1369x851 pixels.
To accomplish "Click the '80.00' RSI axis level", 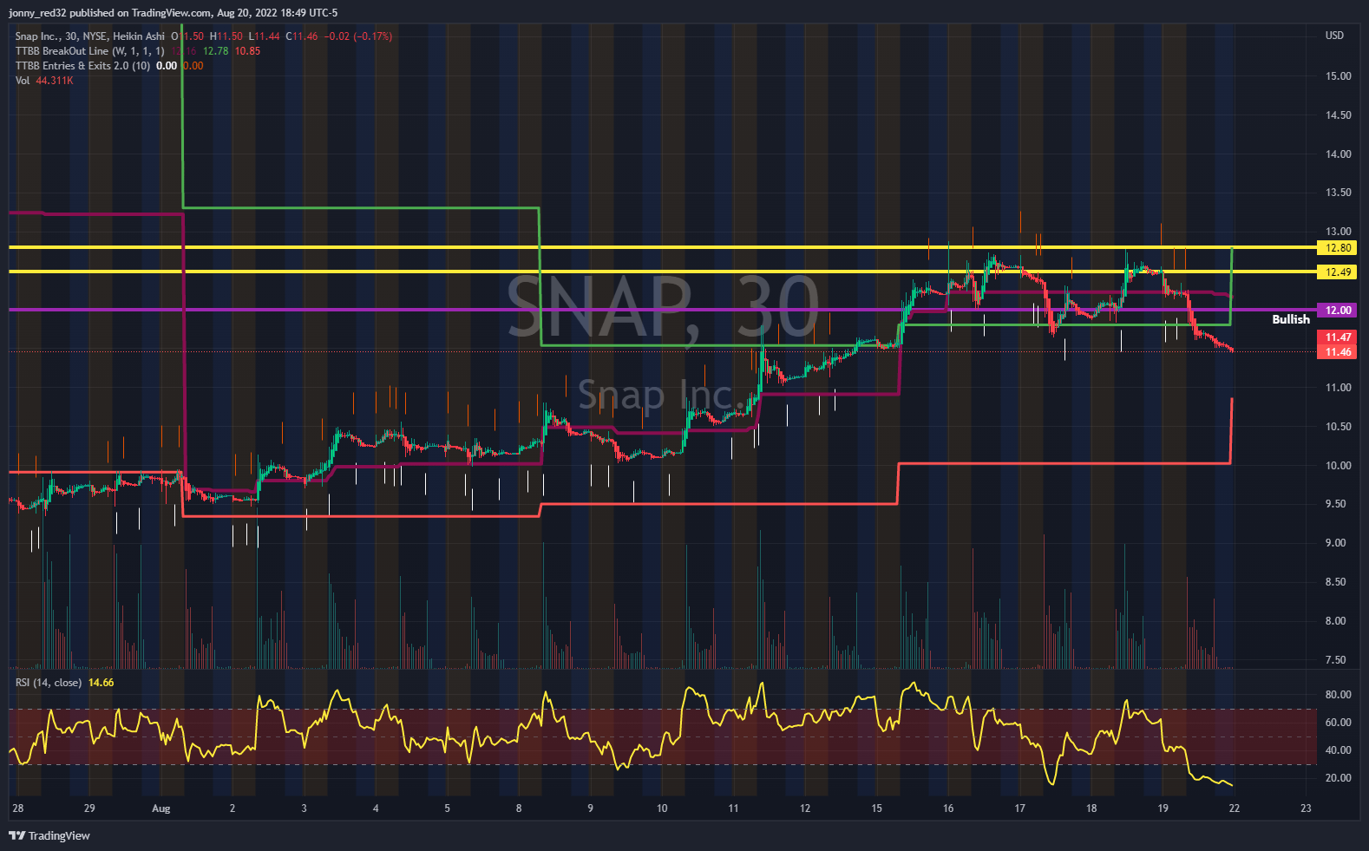I will (1339, 695).
